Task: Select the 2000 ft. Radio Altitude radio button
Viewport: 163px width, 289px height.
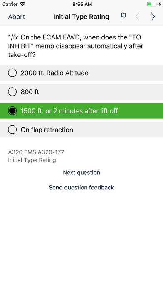Action: (x=12, y=73)
